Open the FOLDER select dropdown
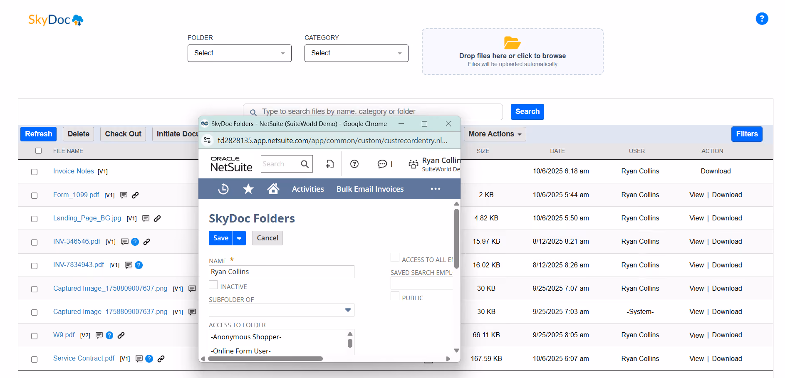Viewport: 785px width, 378px height. (x=240, y=53)
